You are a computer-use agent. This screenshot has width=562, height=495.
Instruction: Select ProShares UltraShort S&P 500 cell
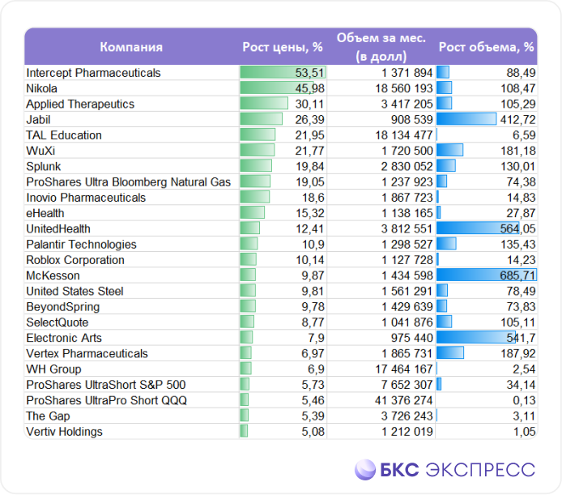[x=131, y=385]
